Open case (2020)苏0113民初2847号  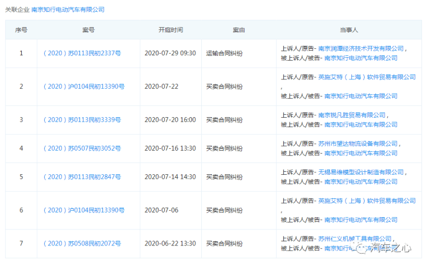pos(82,177)
